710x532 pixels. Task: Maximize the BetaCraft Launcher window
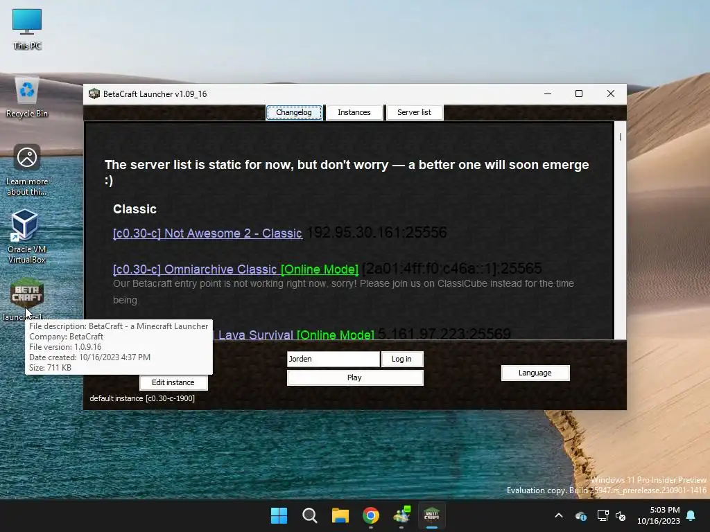579,94
